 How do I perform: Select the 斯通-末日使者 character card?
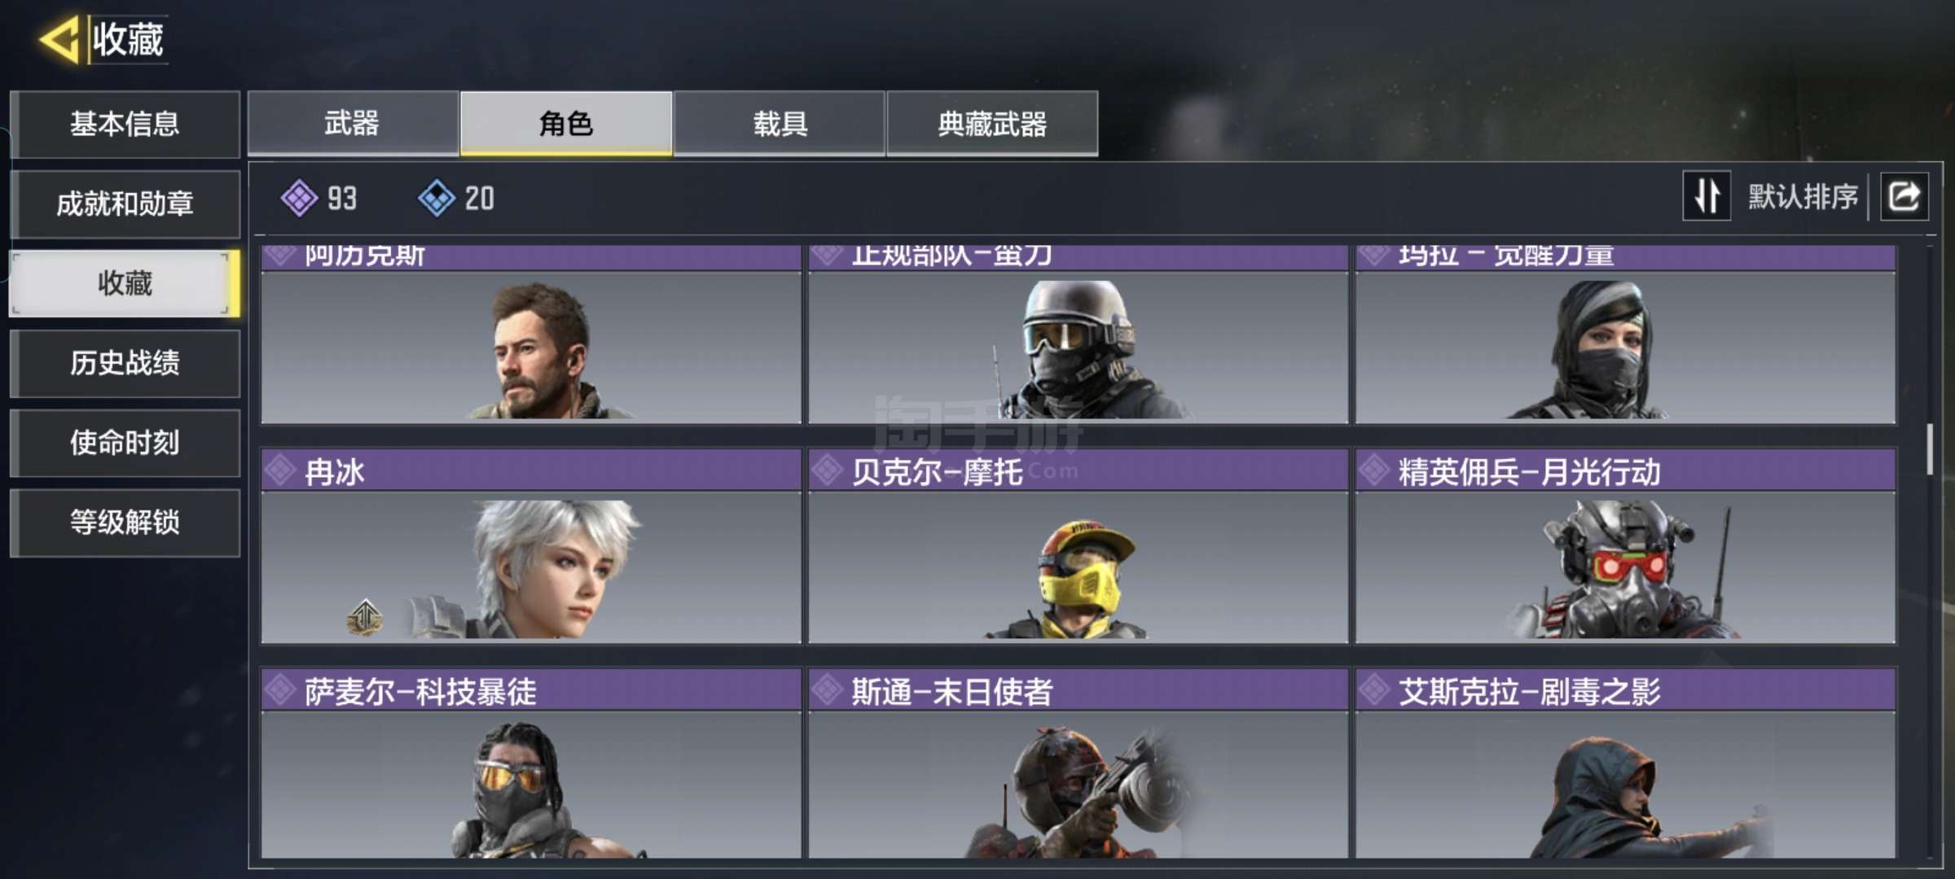[1079, 763]
